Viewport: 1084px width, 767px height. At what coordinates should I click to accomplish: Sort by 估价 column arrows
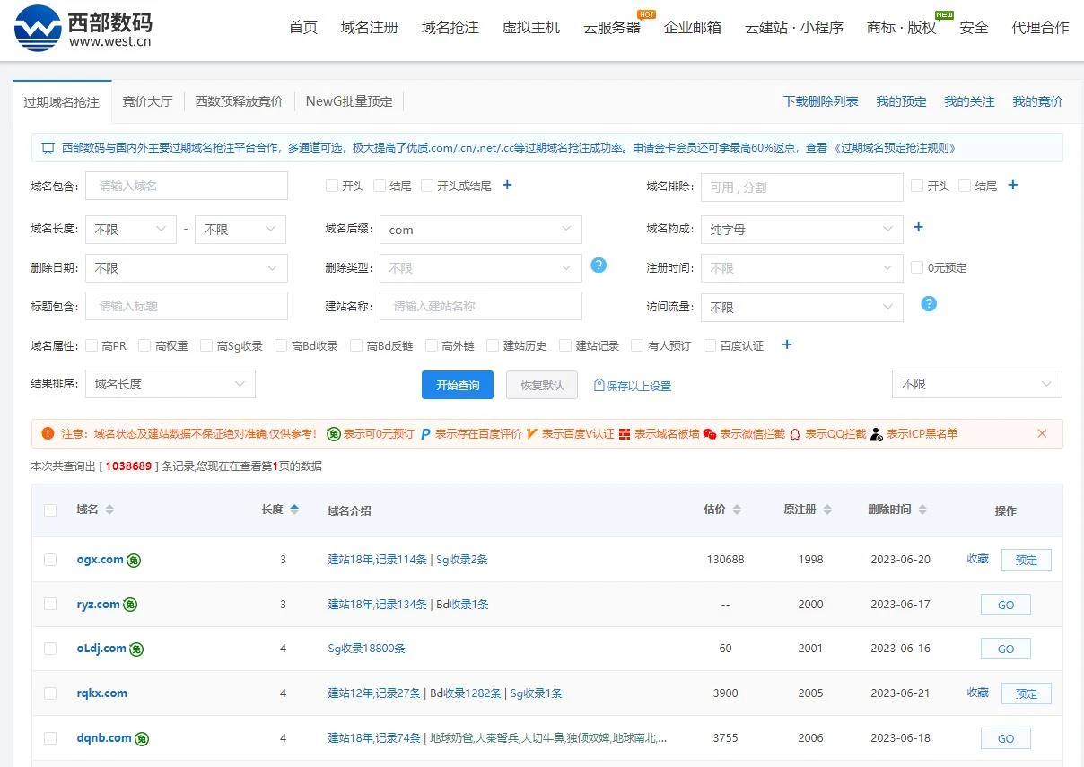click(x=737, y=510)
